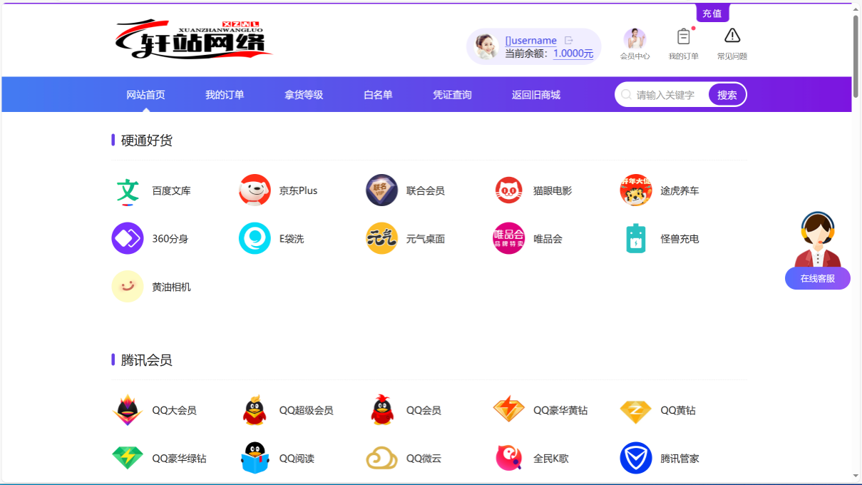Click the 我的订单 clipboard icon
This screenshot has width=862, height=485.
(683, 36)
